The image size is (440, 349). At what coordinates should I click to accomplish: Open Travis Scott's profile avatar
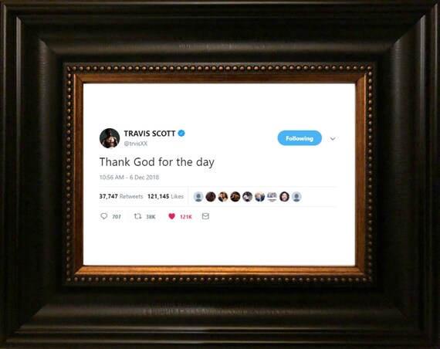coord(110,138)
